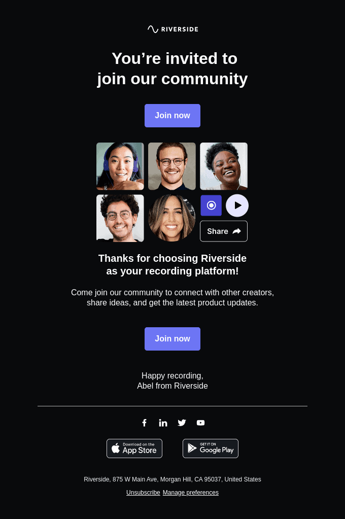Click the round play button icon
This screenshot has height=519, width=345.
(x=237, y=205)
